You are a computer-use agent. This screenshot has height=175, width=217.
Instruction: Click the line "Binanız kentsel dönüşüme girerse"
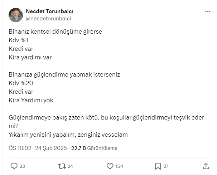[x=56, y=31]
